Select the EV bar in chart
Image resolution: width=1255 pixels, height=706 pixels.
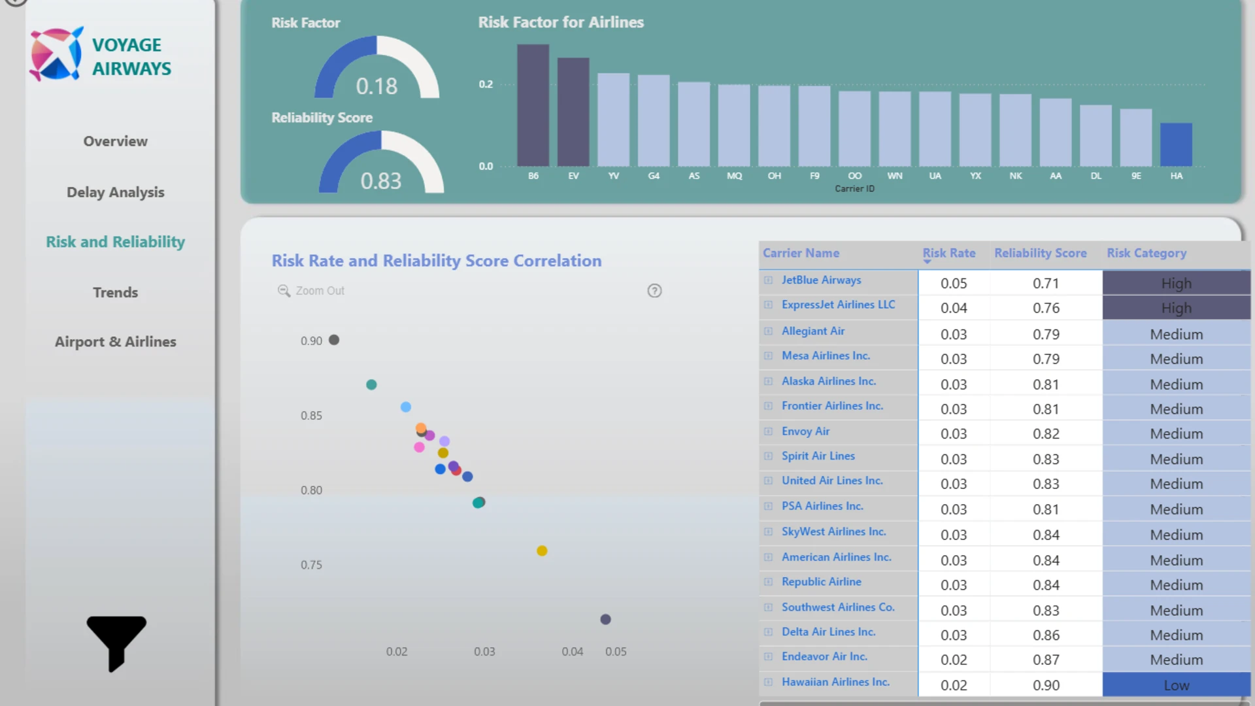pos(573,112)
